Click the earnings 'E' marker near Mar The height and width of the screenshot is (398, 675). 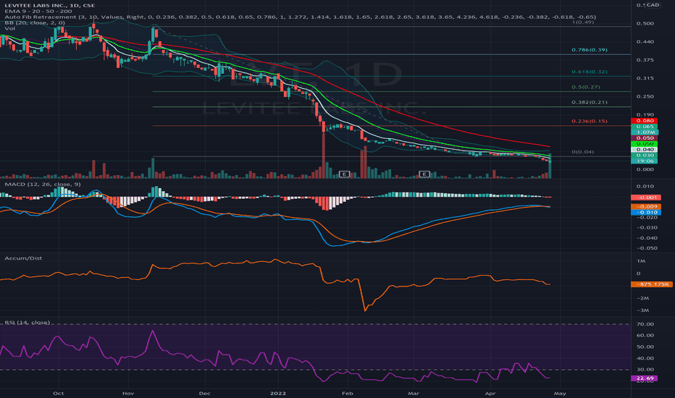coord(424,174)
